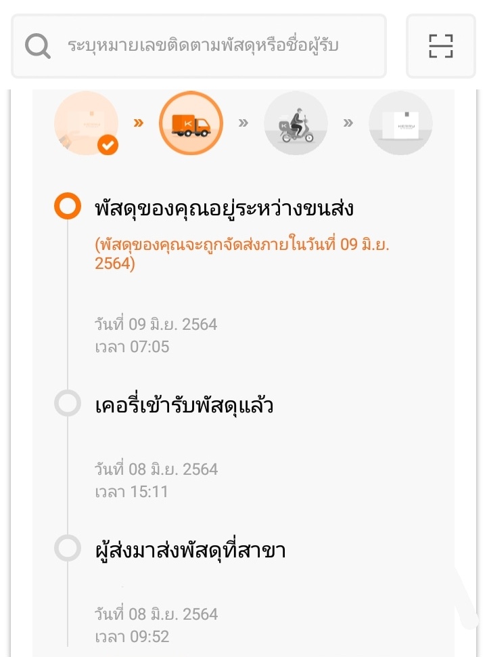The width and height of the screenshot is (487, 657).
Task: Click the 08 มิ.ย. 2564 15:11 timestamp
Action: click(156, 480)
